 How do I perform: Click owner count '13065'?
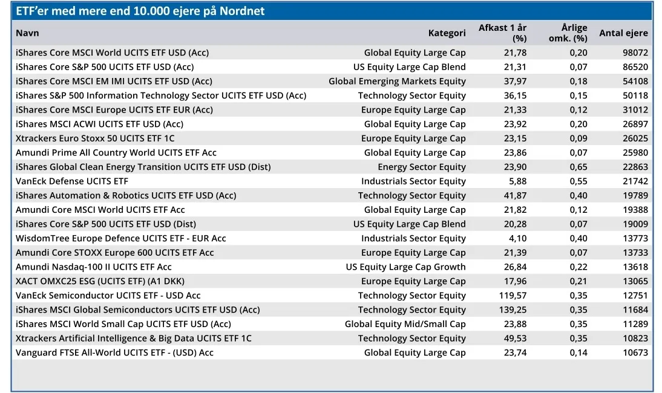pyautogui.click(x=635, y=281)
